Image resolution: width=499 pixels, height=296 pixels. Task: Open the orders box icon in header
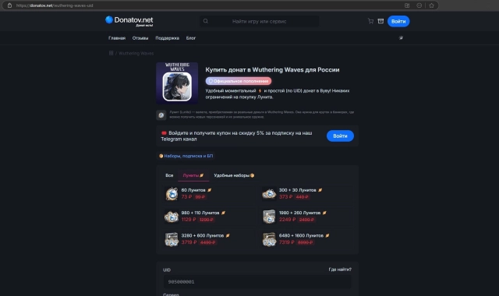(x=380, y=21)
